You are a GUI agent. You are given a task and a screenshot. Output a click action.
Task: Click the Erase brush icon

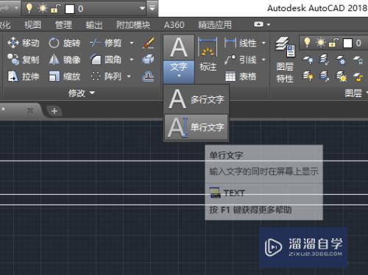pos(148,43)
